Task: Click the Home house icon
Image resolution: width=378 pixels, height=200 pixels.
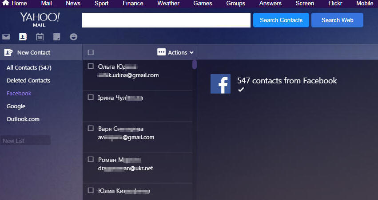Action: pos(6,3)
